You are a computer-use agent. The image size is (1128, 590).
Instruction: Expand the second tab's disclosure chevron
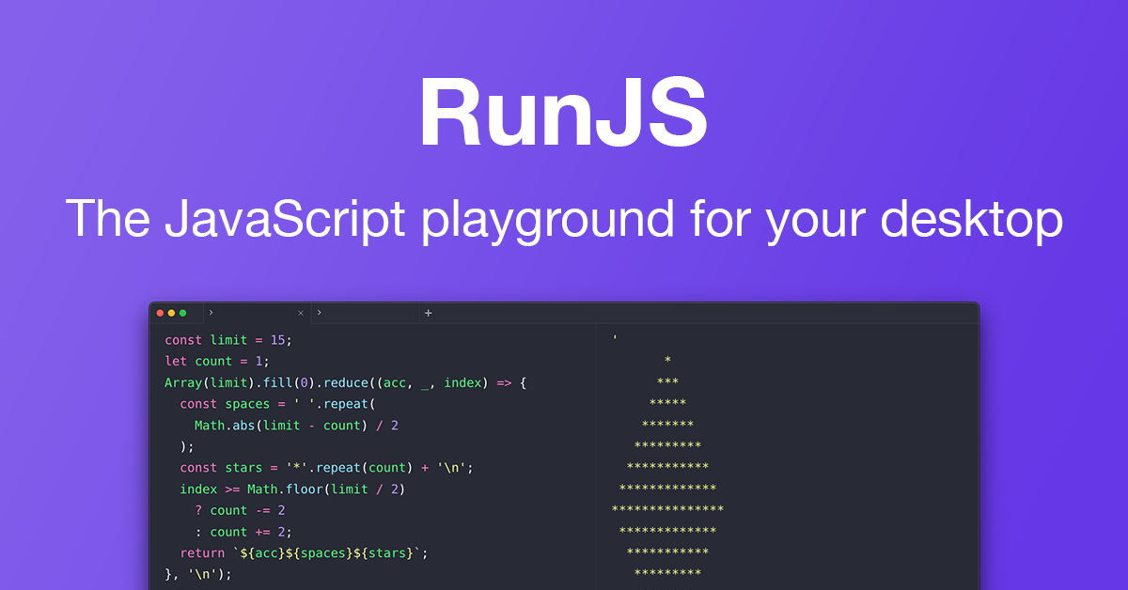tap(319, 312)
